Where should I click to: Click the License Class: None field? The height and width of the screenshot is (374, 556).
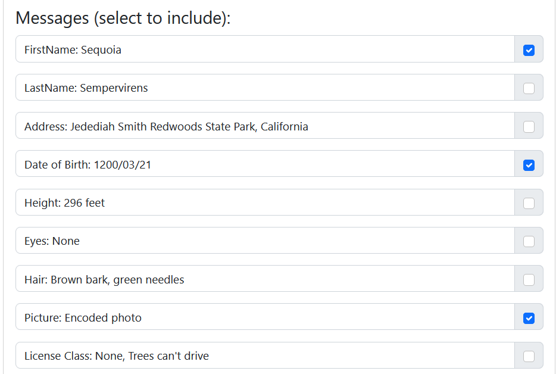point(265,356)
